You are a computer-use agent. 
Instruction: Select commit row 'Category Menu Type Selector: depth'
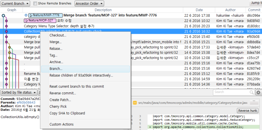[131, 26]
